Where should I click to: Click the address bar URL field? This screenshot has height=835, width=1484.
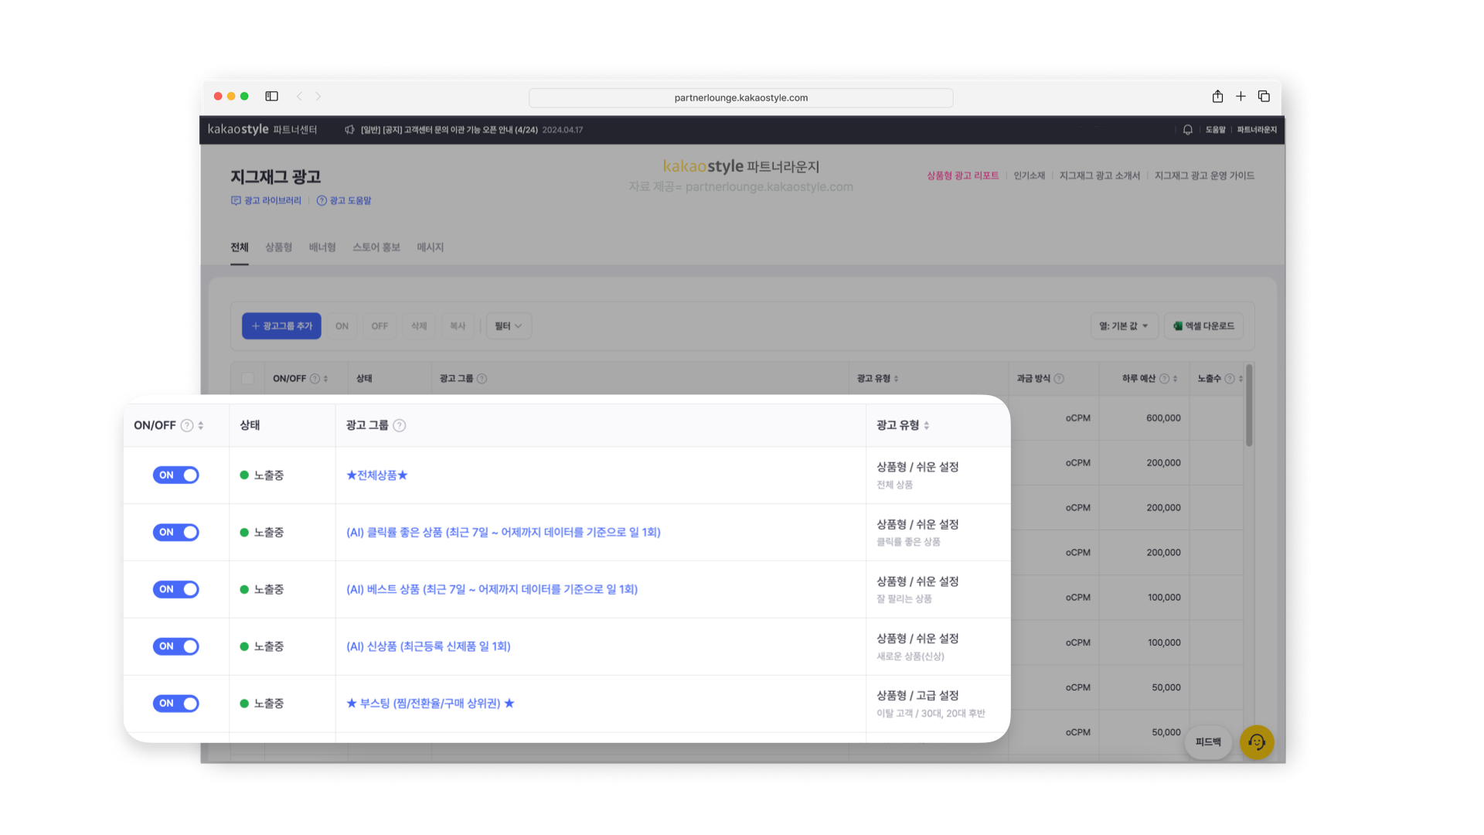[x=740, y=97]
